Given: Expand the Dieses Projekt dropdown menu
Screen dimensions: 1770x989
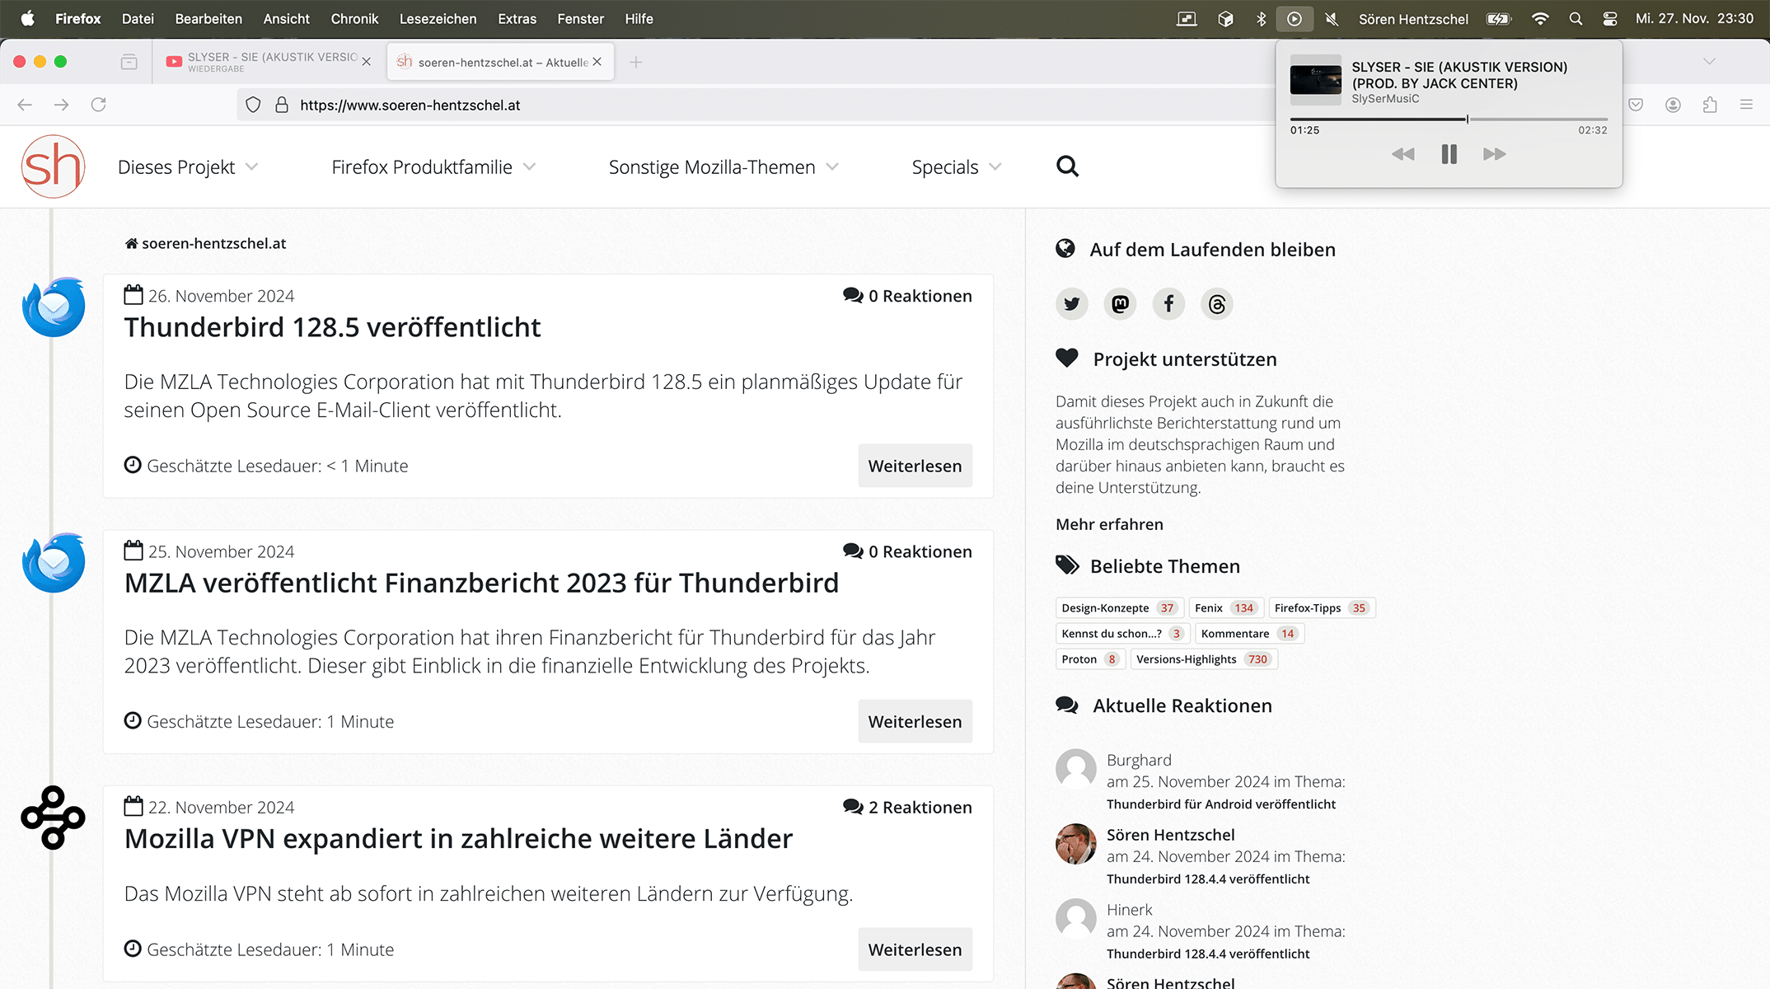Looking at the screenshot, I should 188,167.
